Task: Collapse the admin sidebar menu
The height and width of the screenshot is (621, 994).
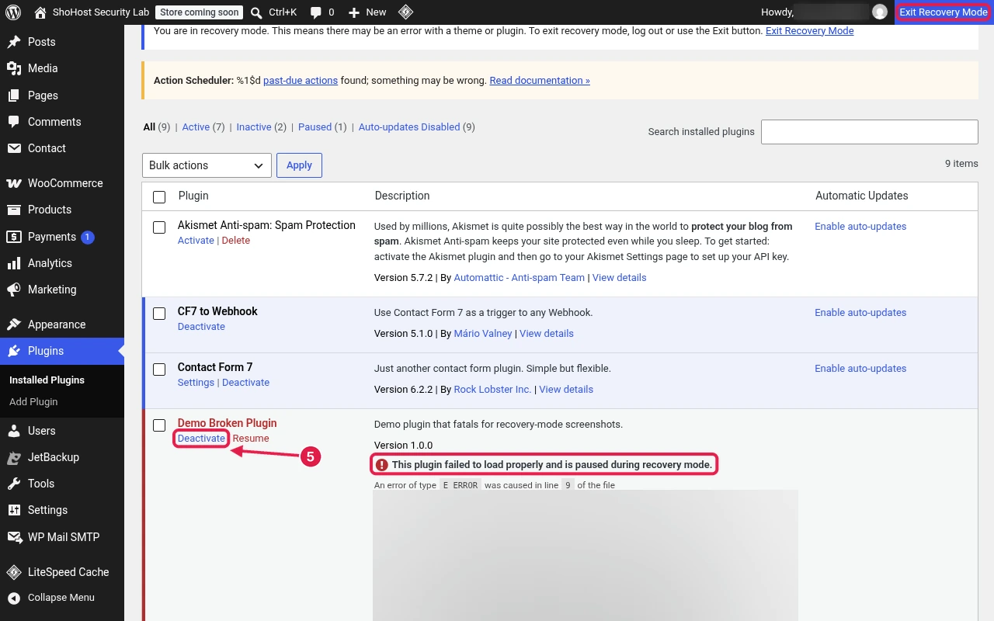Action: 51,598
